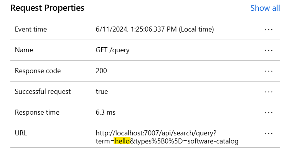Select the Name property label
The height and width of the screenshot is (150, 287).
tap(24, 50)
